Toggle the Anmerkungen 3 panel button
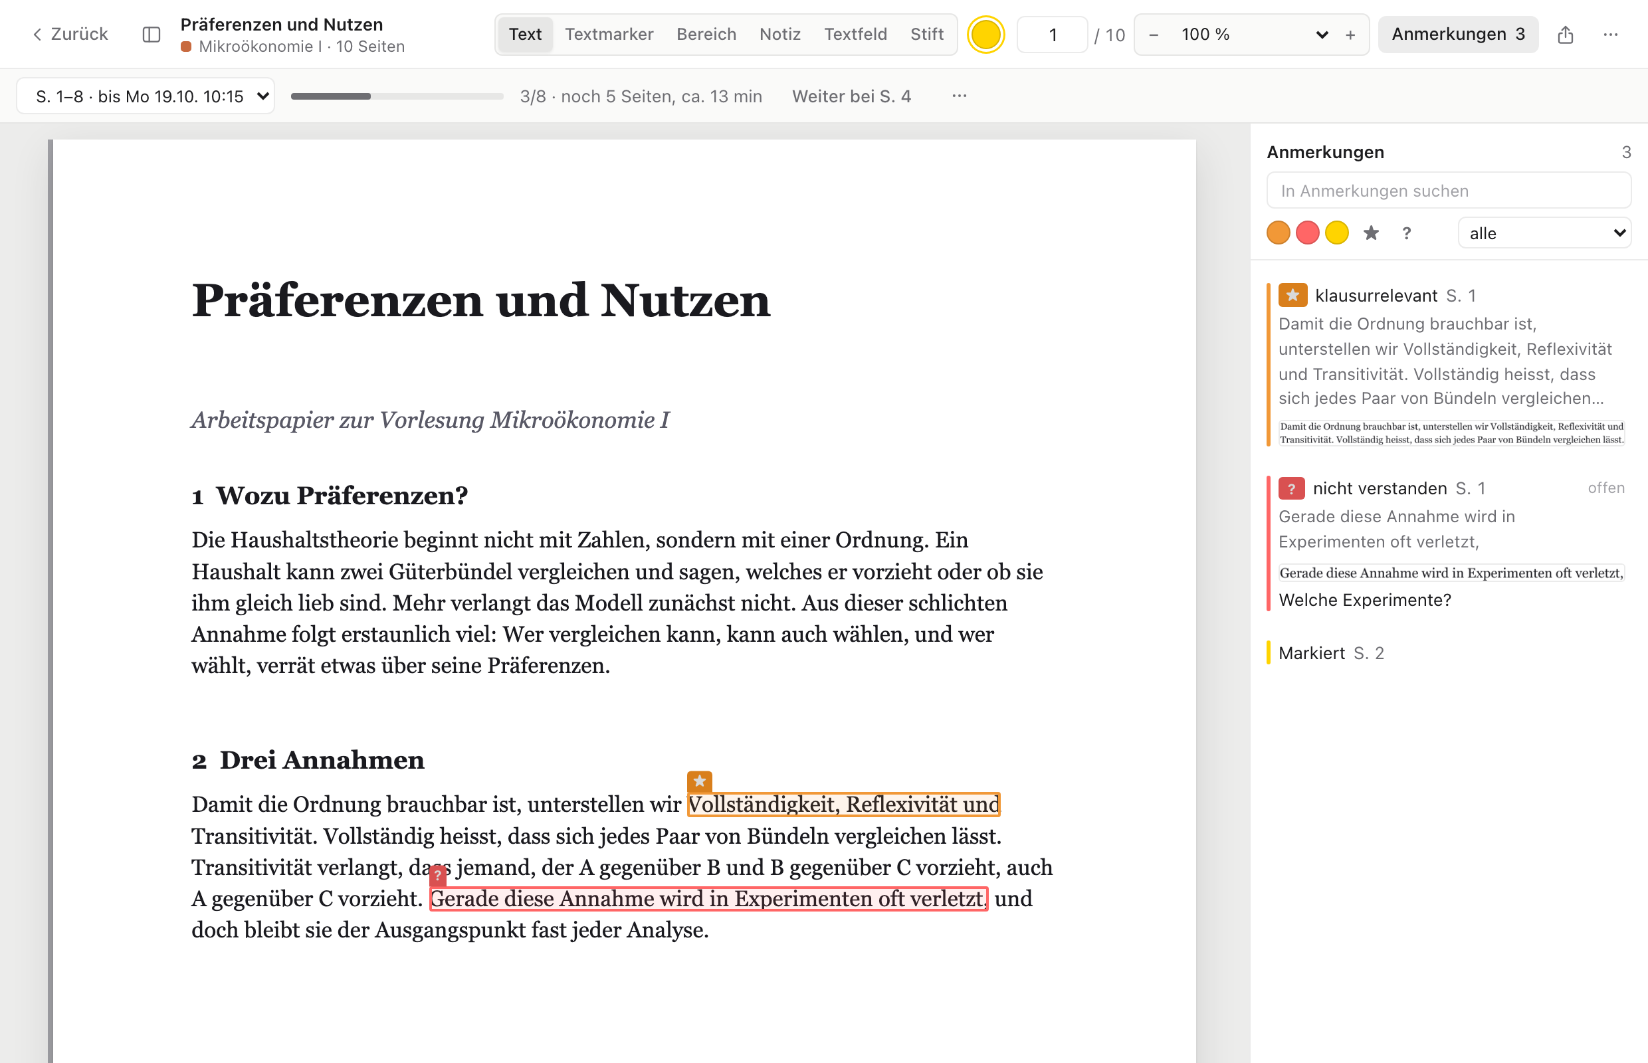 coord(1457,35)
